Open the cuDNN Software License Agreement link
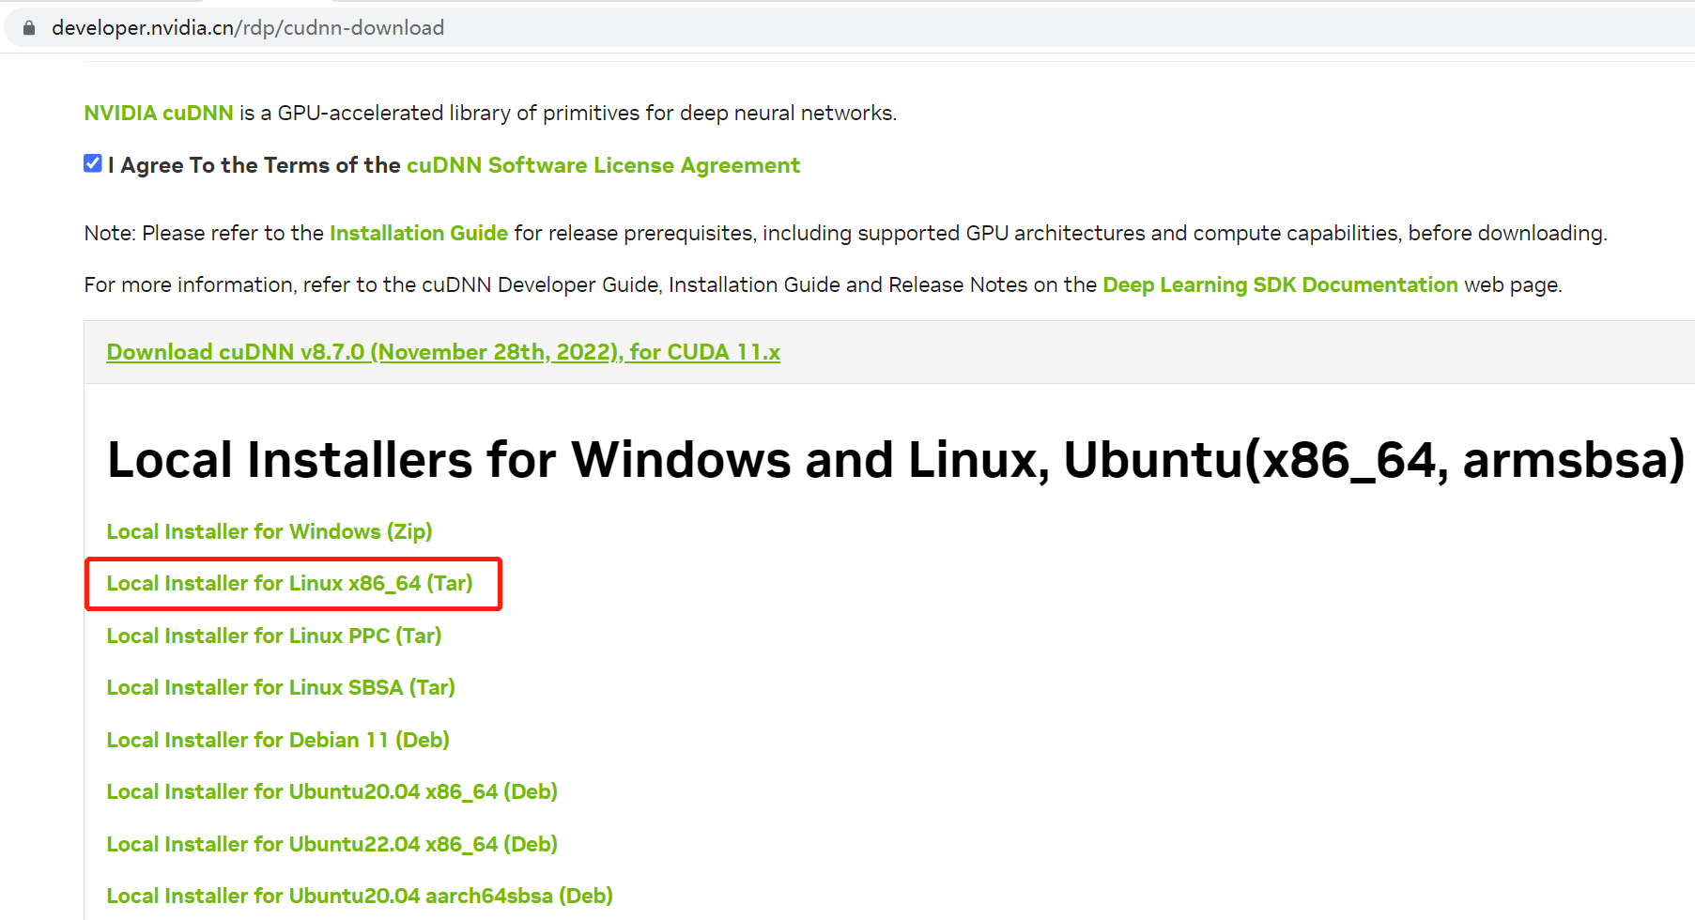The width and height of the screenshot is (1695, 920). 603,165
